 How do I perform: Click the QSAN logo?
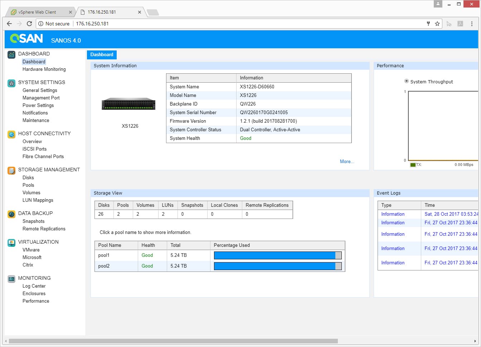pyautogui.click(x=26, y=38)
